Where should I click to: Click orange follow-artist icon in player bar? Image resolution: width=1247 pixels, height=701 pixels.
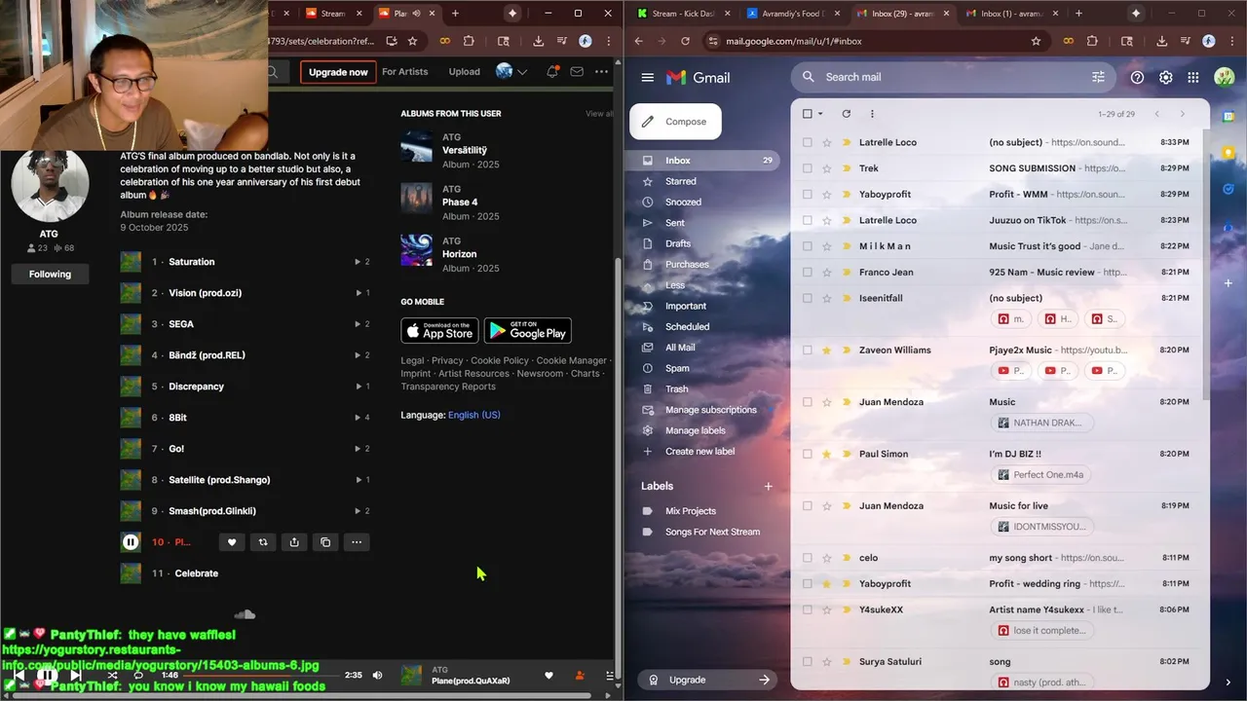pyautogui.click(x=580, y=676)
